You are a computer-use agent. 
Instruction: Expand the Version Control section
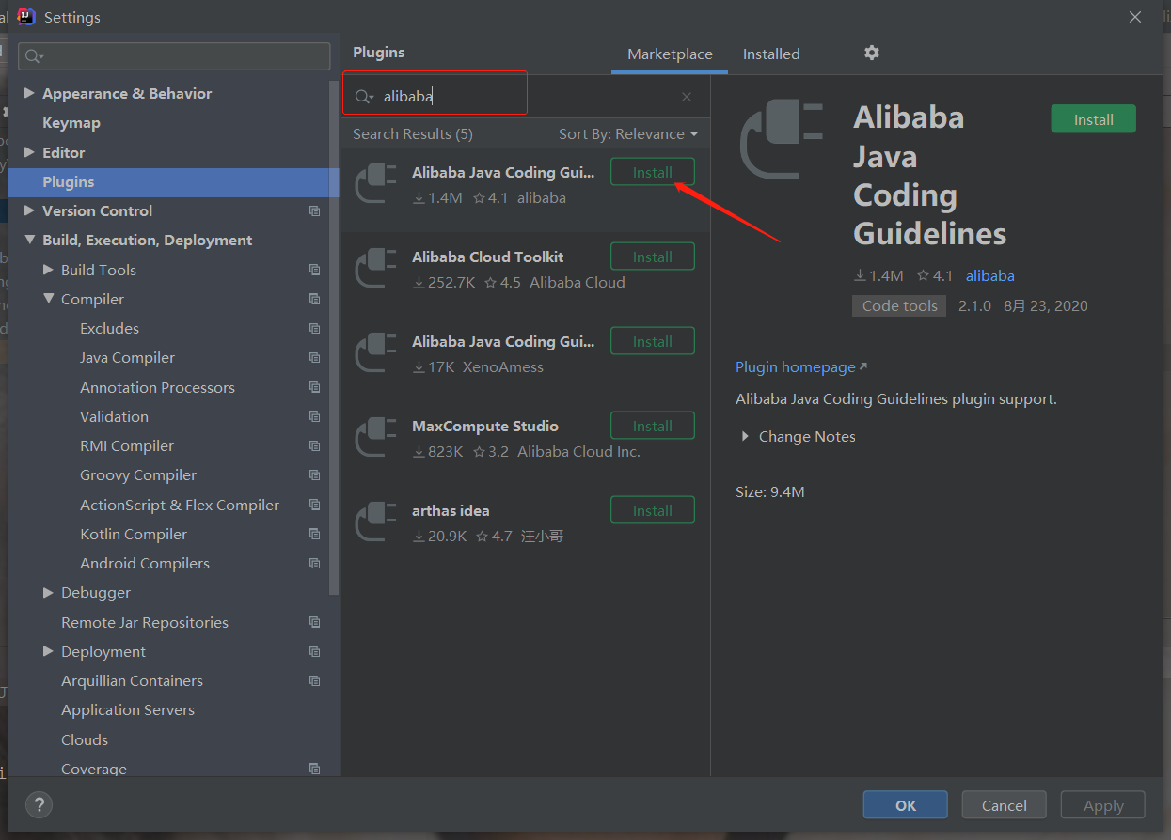29,210
